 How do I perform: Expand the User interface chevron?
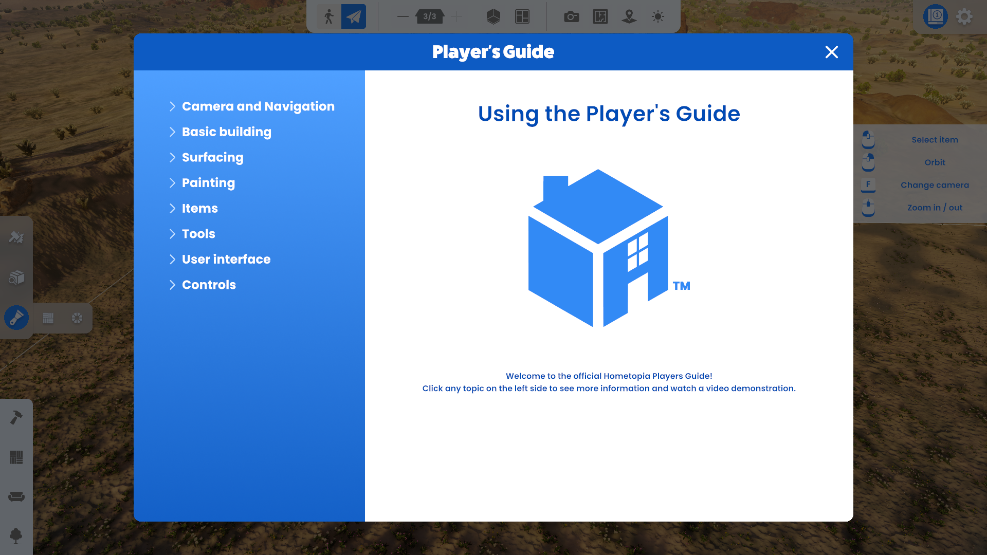click(x=172, y=260)
